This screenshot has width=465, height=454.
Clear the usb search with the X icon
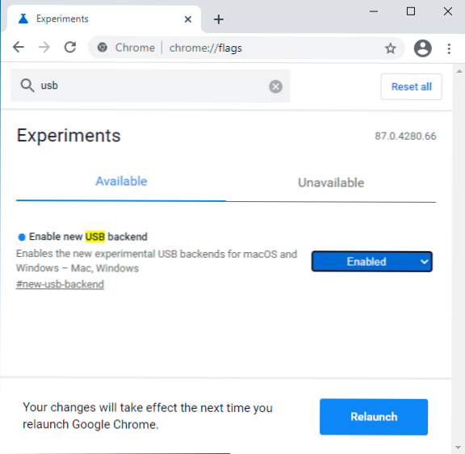(275, 86)
